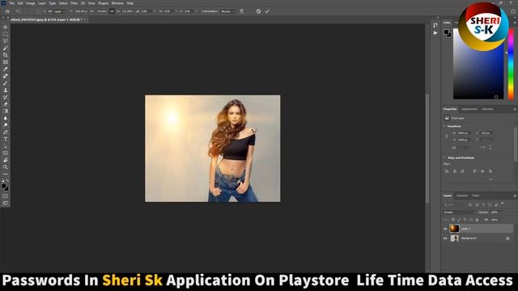Click the Actions play icon in collapsed dock
Viewport: 518px width, 291px height.
coord(435,33)
